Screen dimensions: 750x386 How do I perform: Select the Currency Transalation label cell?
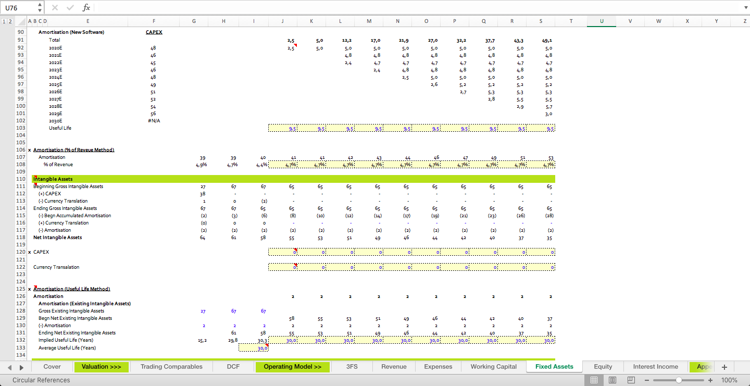pyautogui.click(x=56, y=267)
